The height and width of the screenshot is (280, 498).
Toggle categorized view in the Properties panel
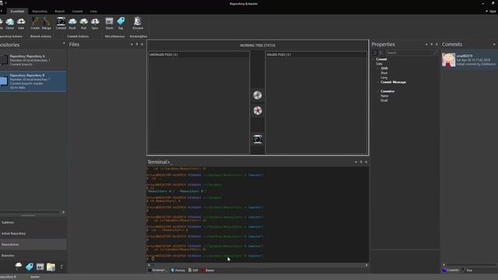point(375,53)
